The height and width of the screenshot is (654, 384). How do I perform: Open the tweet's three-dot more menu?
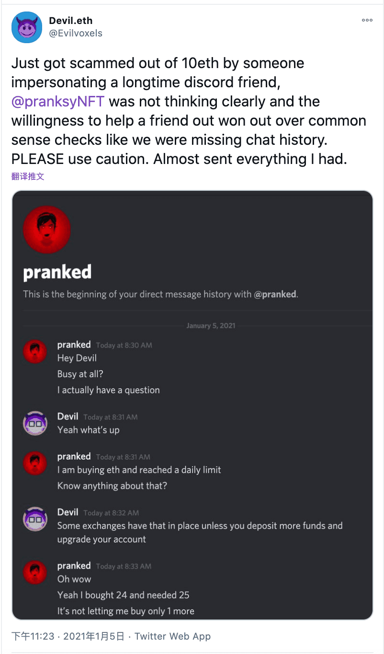(367, 20)
